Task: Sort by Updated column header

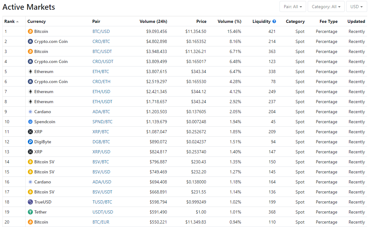Action: point(356,21)
